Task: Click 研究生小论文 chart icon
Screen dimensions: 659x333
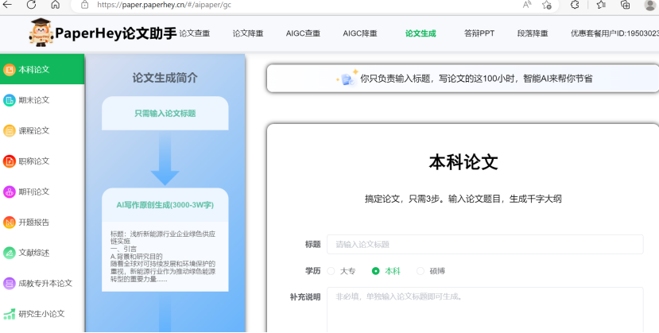Action: tap(10, 314)
